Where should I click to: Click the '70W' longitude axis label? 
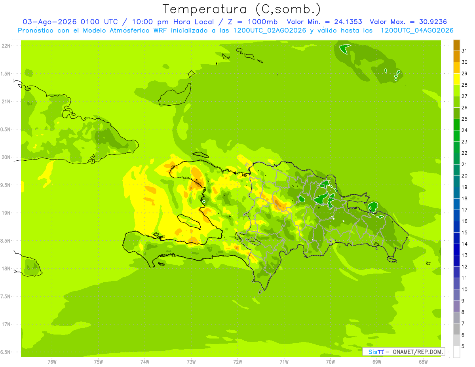[x=331, y=361]
